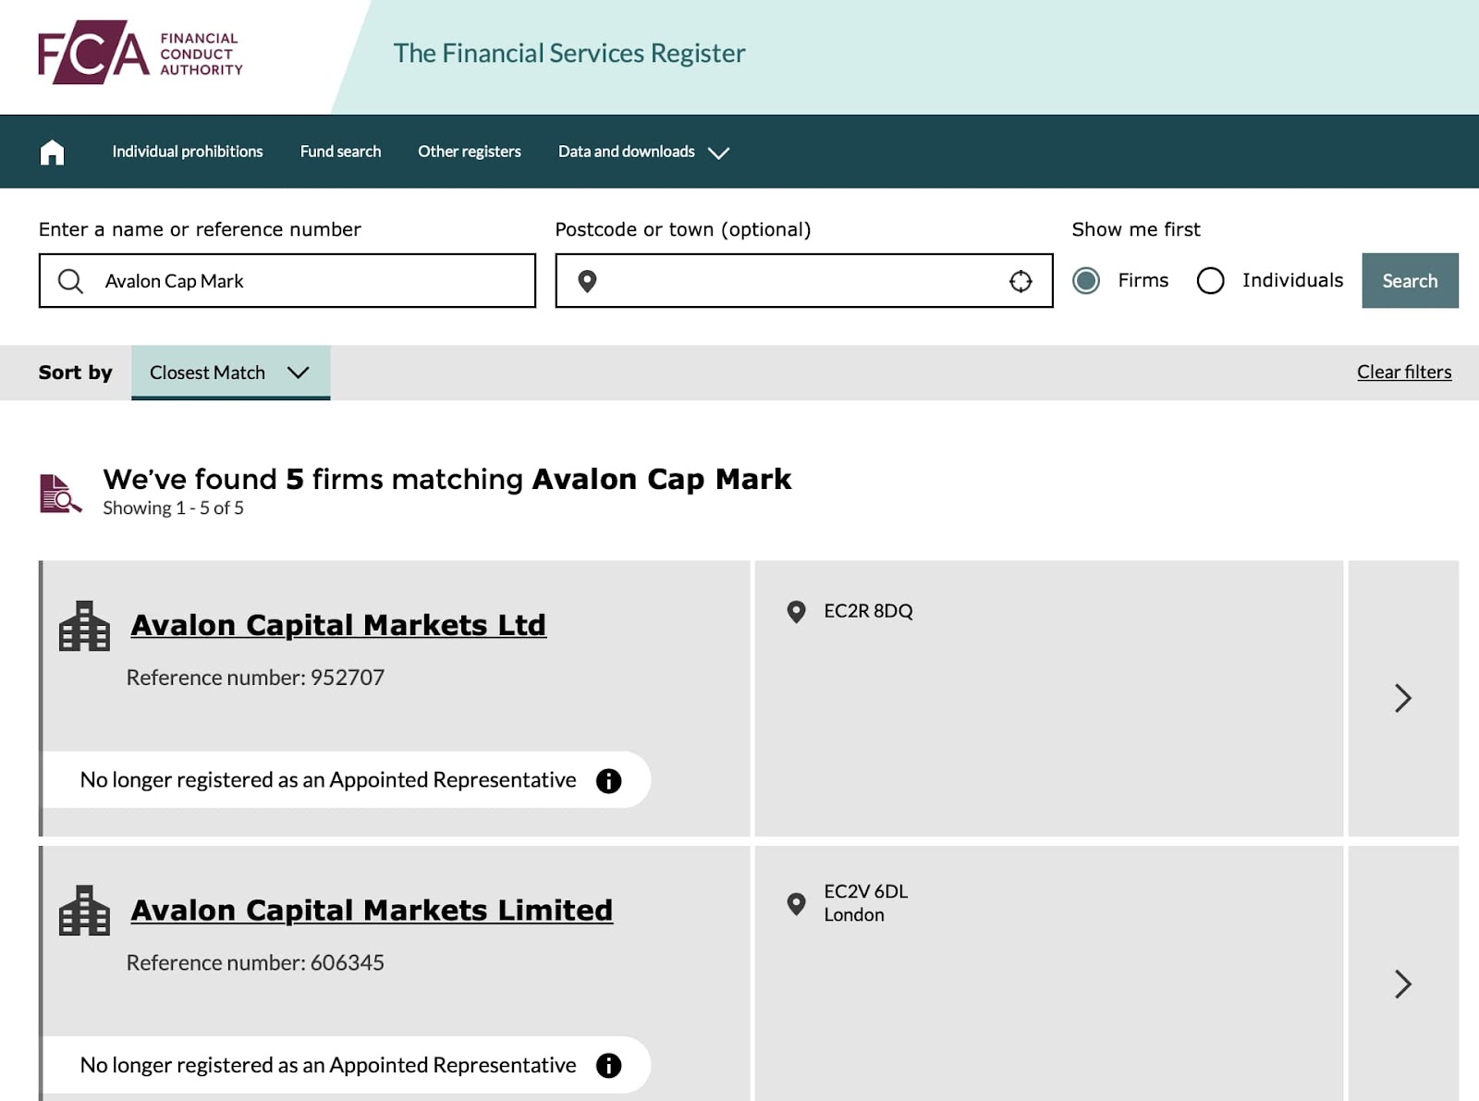Click location pin next to EC2V 6DL
Screen dimensions: 1479x1101
click(x=796, y=904)
